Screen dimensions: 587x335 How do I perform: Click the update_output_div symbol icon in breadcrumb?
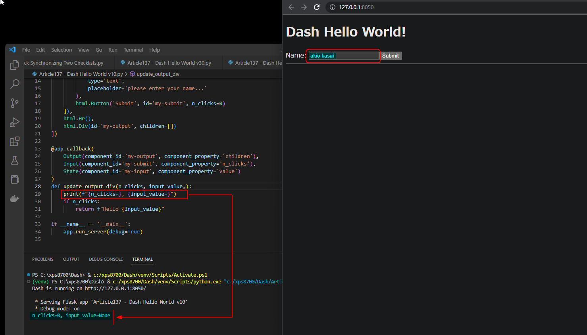tap(133, 74)
